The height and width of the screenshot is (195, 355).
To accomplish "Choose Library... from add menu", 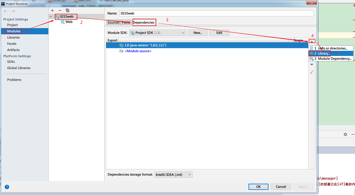I will [331, 53].
